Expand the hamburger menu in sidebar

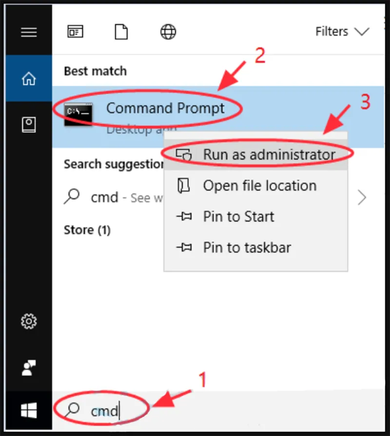pos(29,32)
